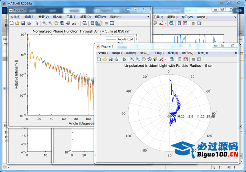This screenshot has width=246, height=172.
Task: Select Pan hand tool in Figure 5
Action: tap(144, 59)
